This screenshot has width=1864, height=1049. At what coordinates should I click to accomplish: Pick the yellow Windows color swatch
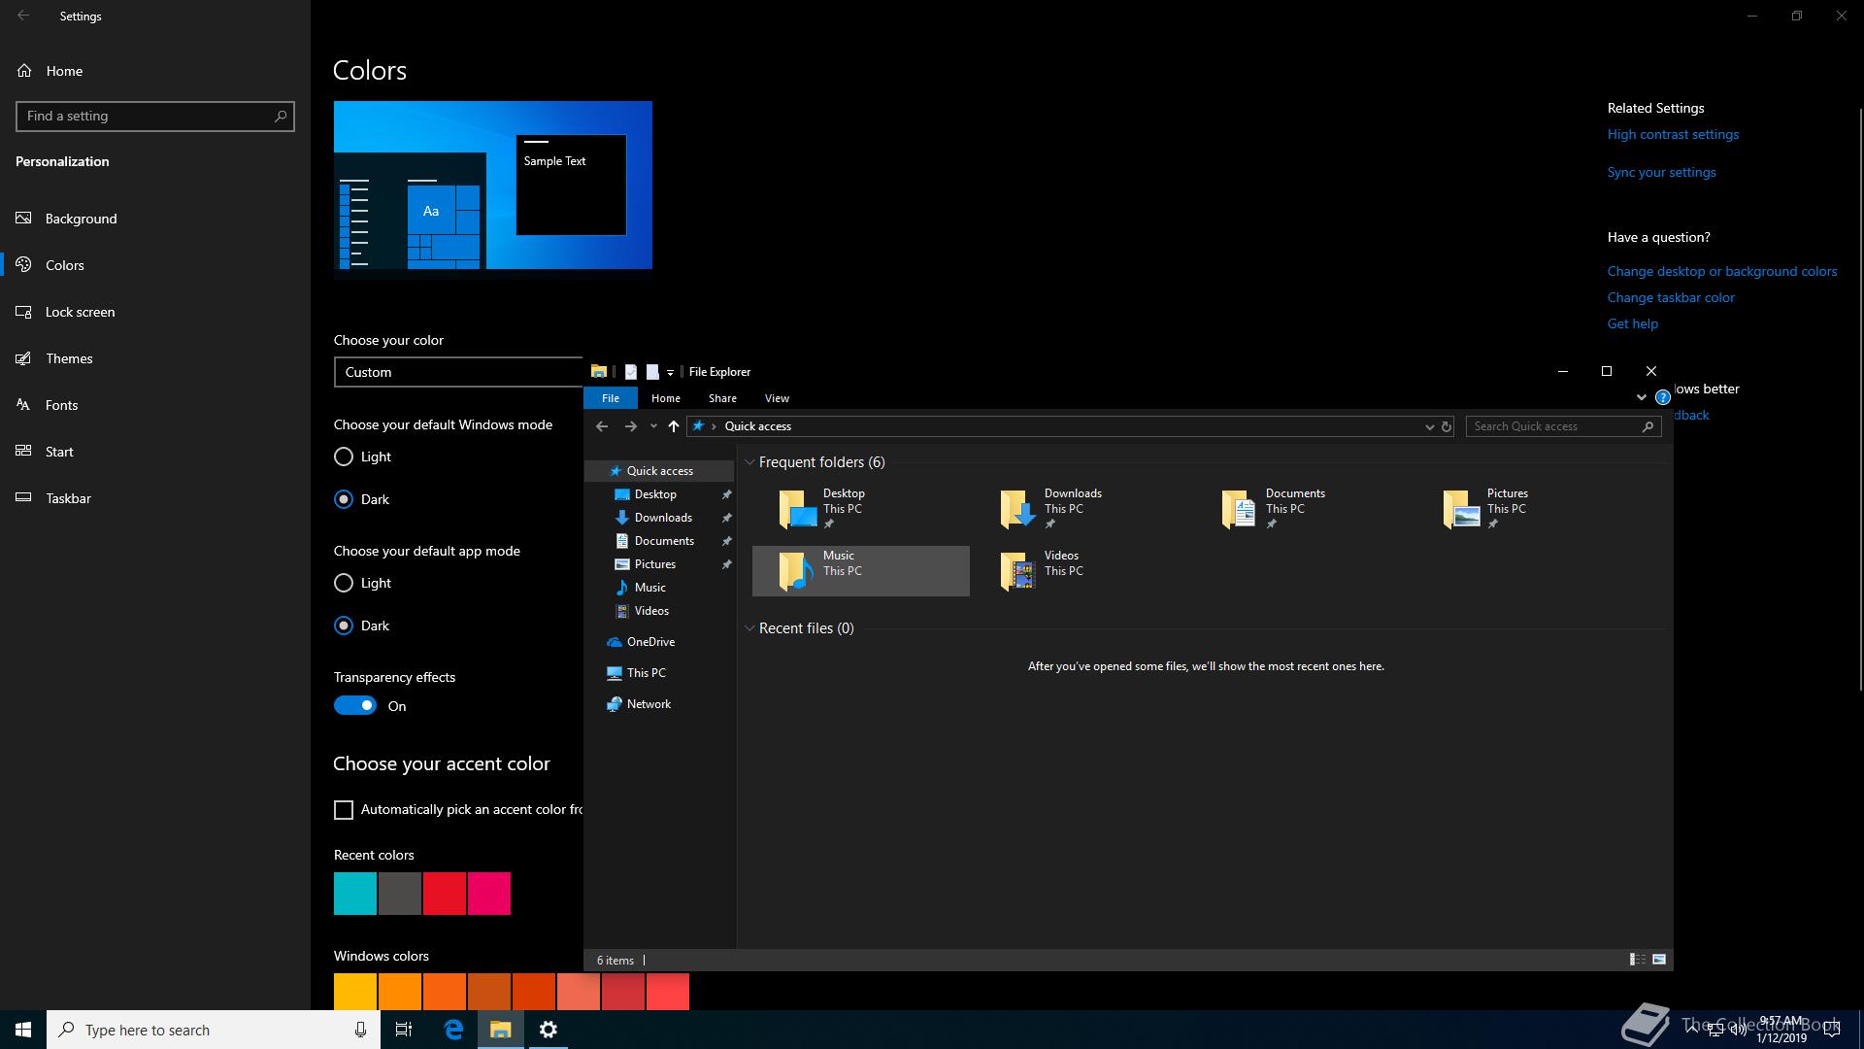point(355,992)
